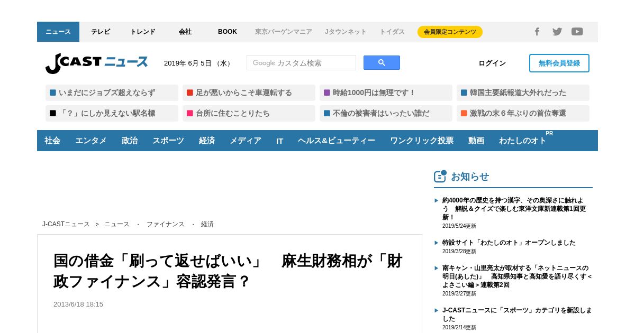Screen dimensions: 635x333
Task: Select 社会 in the category menu
Action: pos(52,141)
